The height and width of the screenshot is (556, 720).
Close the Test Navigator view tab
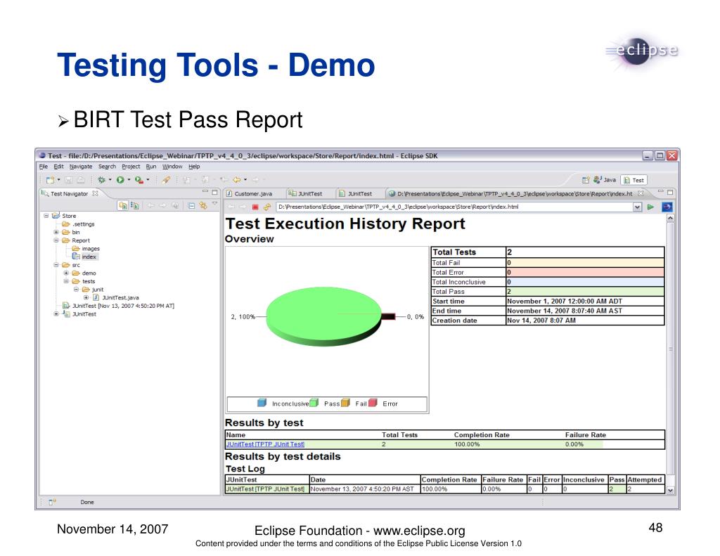pos(95,193)
